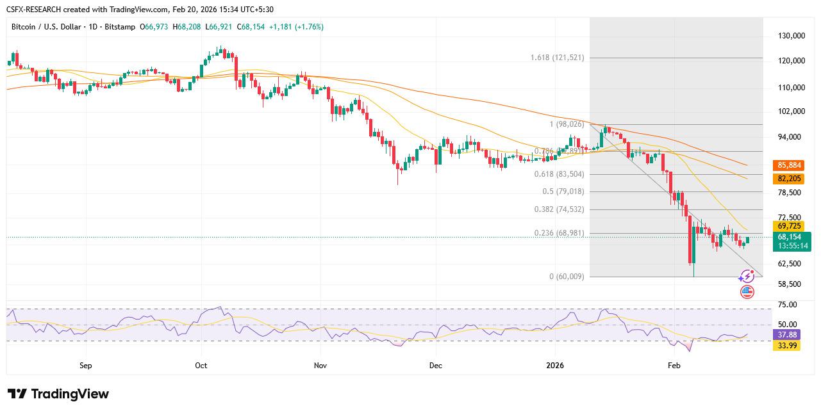
Task: Click the 13:55:14 bar countdown timer
Action: (x=793, y=245)
